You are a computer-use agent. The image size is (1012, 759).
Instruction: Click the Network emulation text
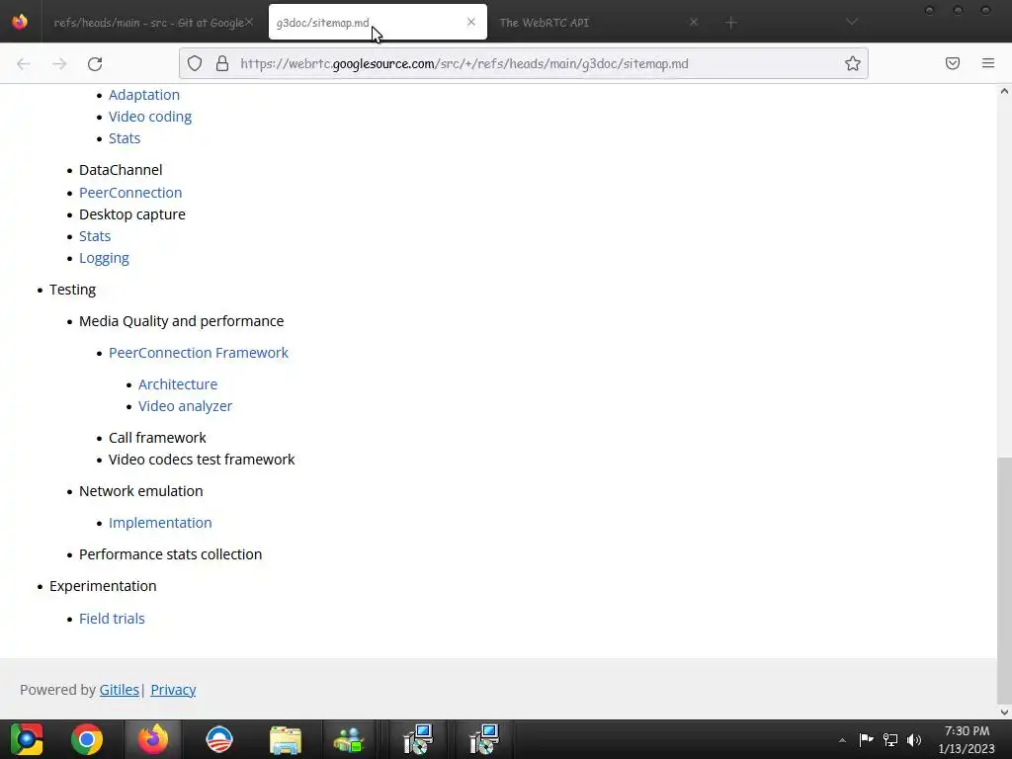click(x=140, y=491)
